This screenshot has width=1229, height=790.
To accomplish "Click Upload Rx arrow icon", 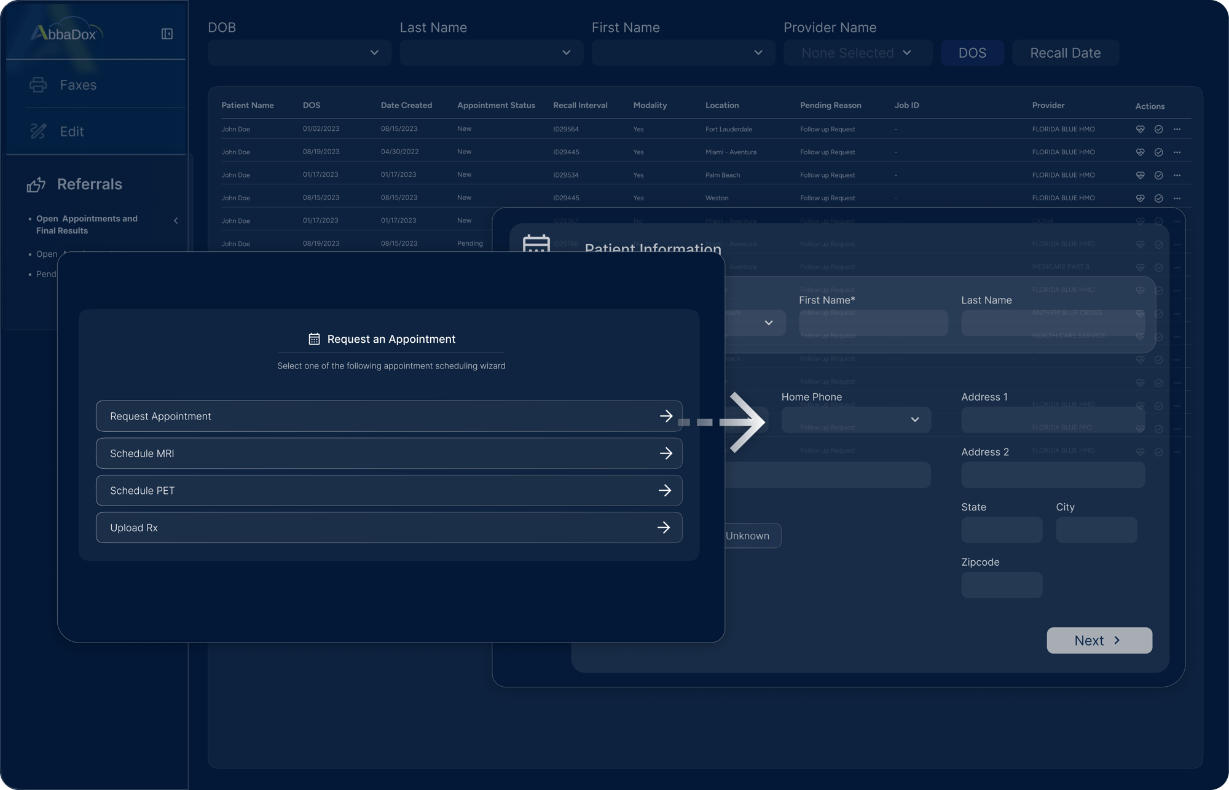I will click(664, 528).
